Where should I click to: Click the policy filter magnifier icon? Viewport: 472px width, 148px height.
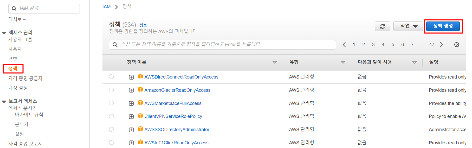click(x=115, y=45)
